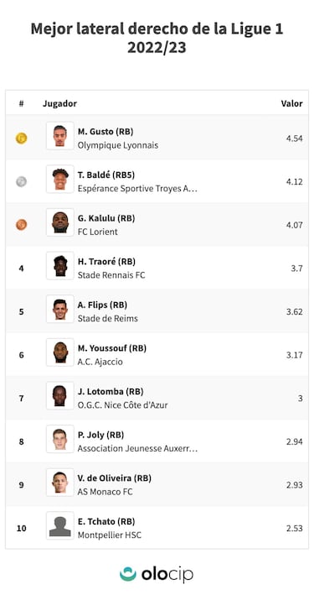The image size is (314, 595).
Task: Open M. Gusto's player photo
Action: 60,136
